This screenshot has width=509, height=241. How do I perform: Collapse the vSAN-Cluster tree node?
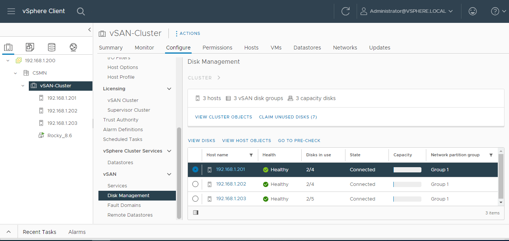(x=23, y=86)
